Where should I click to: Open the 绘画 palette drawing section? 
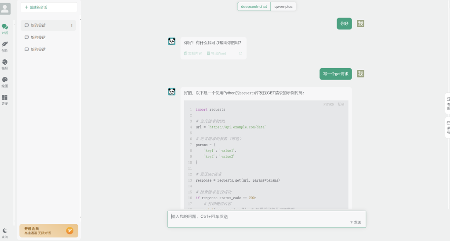(5, 82)
